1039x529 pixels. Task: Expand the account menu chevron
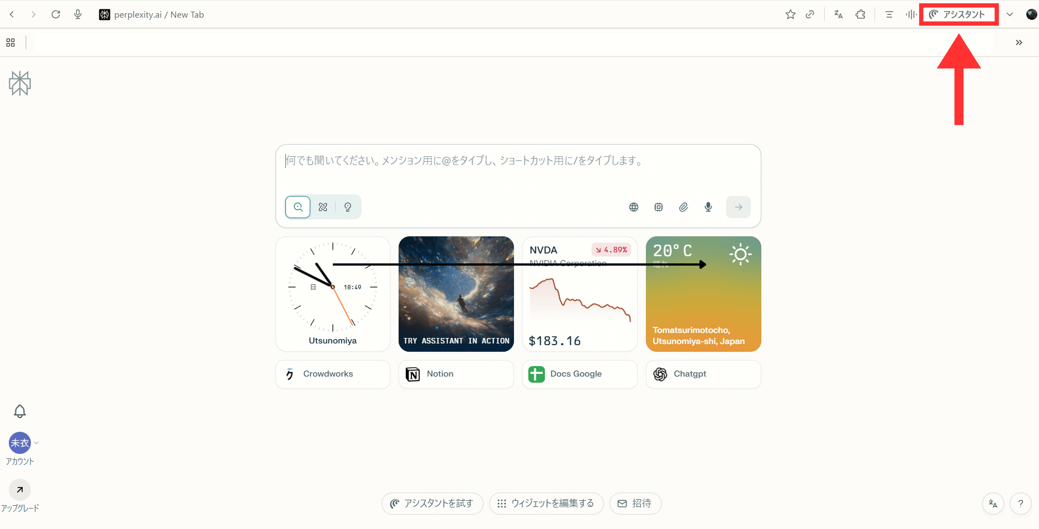36,443
